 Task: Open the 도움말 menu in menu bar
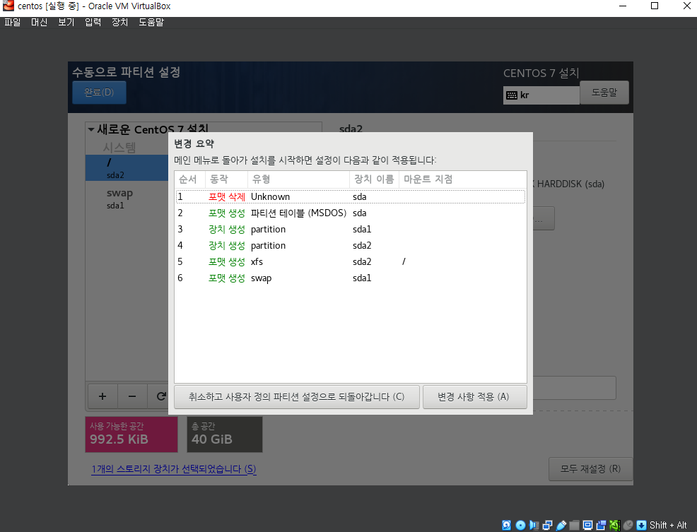[x=151, y=22]
